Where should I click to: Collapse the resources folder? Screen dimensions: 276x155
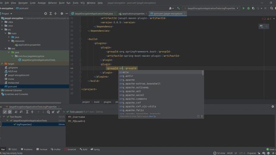coord(9,41)
